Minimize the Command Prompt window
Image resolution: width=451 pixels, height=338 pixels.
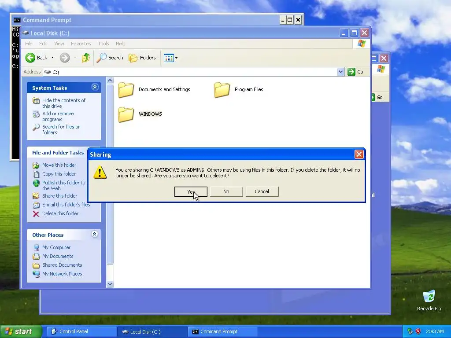tap(283, 20)
